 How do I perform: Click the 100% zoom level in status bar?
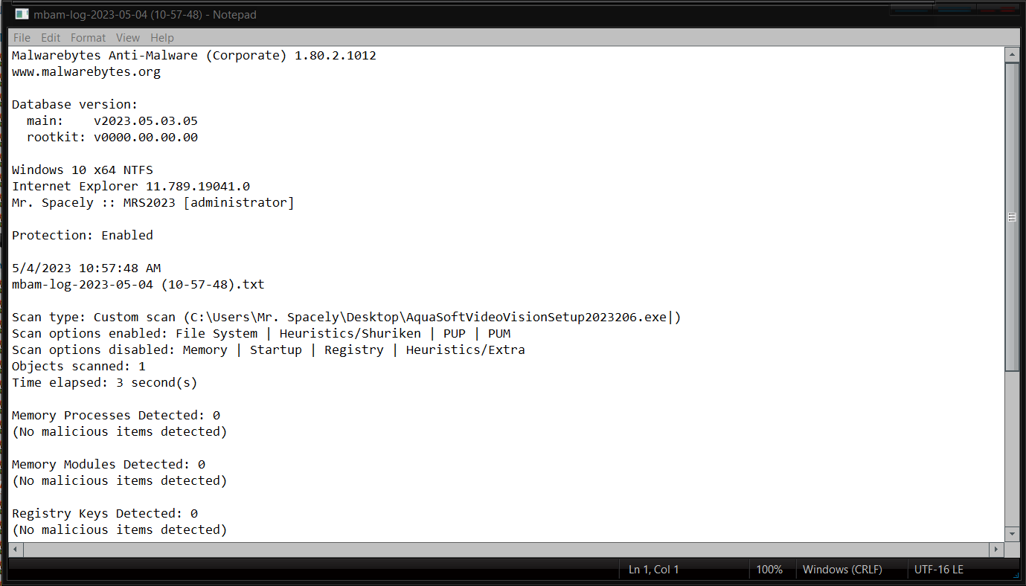(x=769, y=570)
